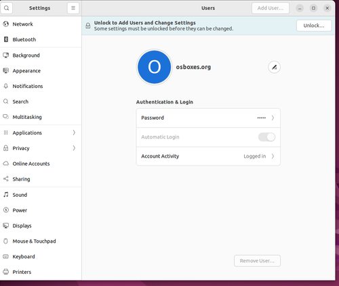
Task: Expand the Privacy submenu chevron
Action: [x=74, y=148]
